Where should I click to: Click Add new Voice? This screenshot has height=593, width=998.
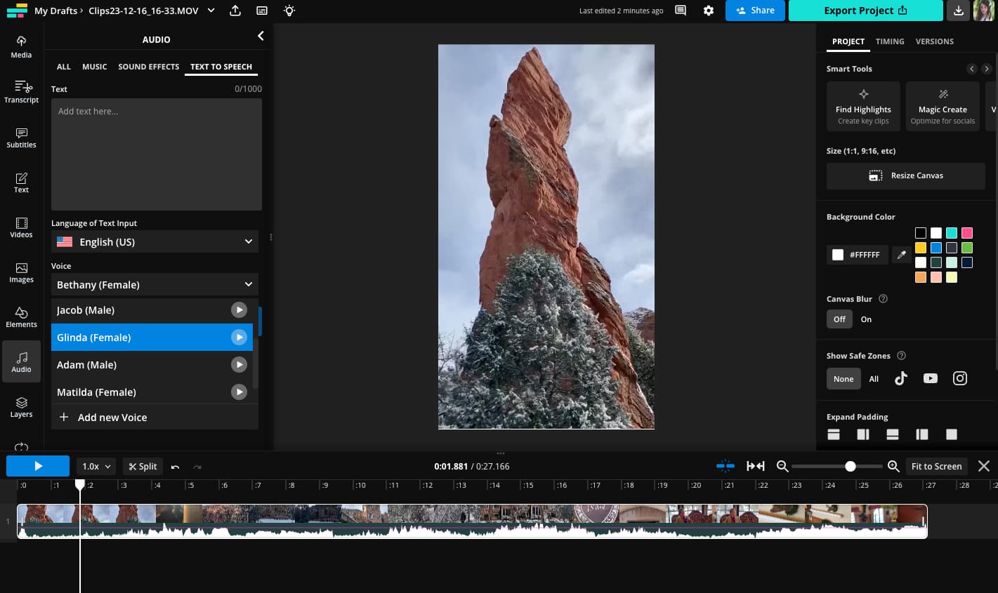(x=155, y=417)
